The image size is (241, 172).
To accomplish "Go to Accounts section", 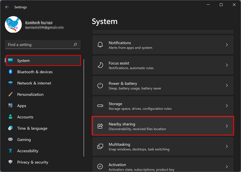I will point(25,117).
